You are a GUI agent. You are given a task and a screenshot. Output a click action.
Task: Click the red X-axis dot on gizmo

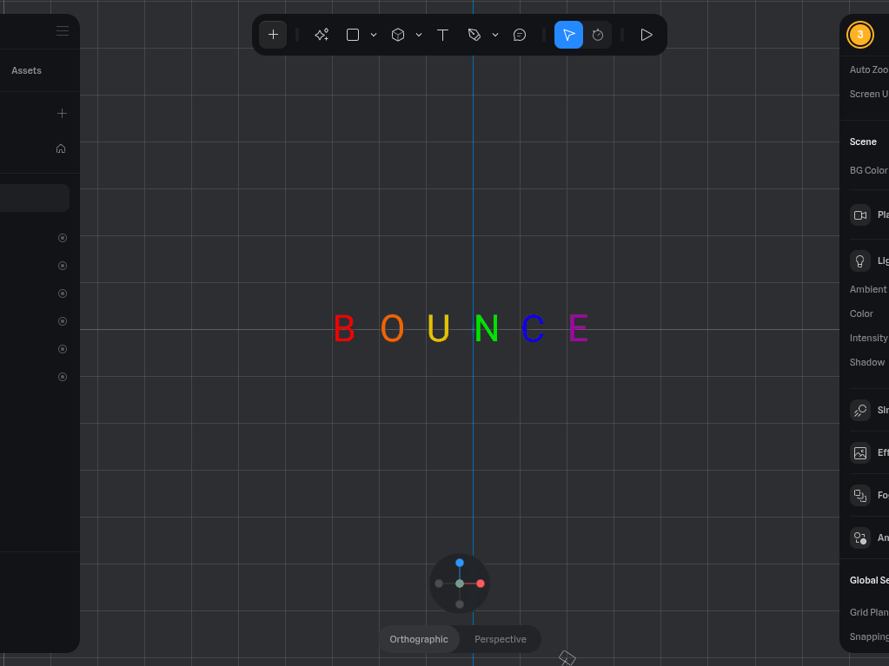(x=481, y=584)
